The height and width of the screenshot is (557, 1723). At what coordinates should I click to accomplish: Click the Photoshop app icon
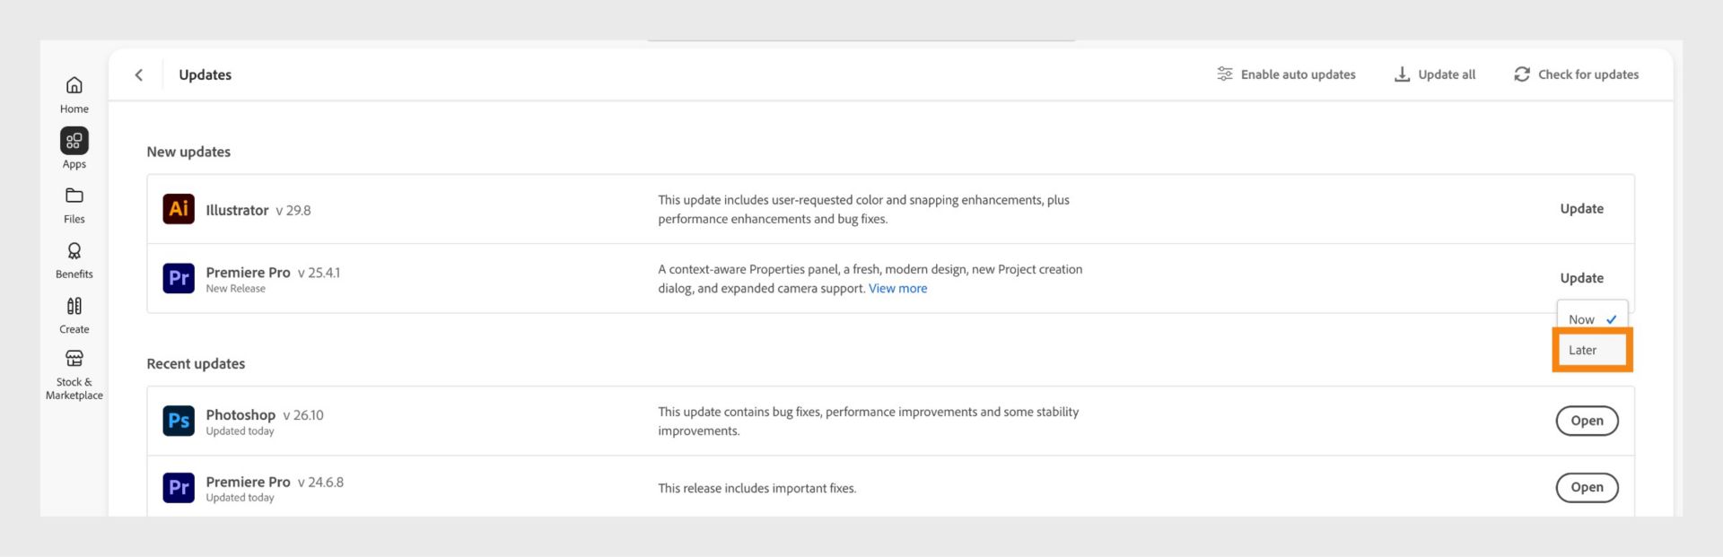[179, 421]
